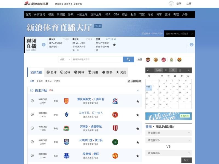219x164 pixels.
Task: Filter list to 已结束 matches
Action: tap(57, 81)
